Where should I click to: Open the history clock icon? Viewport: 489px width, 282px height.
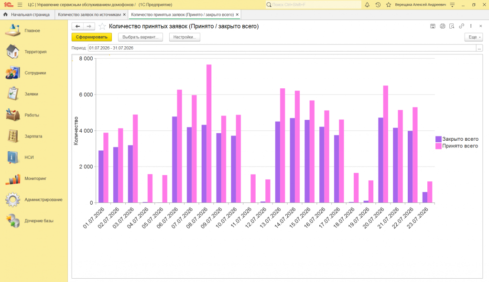click(378, 5)
